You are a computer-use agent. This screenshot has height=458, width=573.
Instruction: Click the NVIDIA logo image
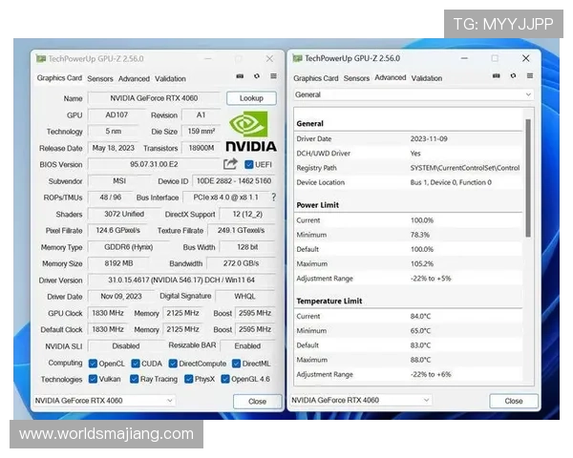coord(251,132)
